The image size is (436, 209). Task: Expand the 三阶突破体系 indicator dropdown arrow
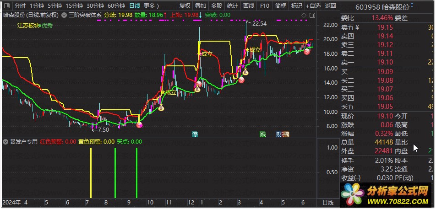point(64,15)
